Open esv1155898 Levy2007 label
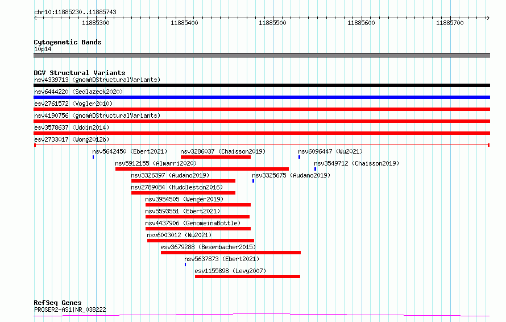 pos(230,271)
